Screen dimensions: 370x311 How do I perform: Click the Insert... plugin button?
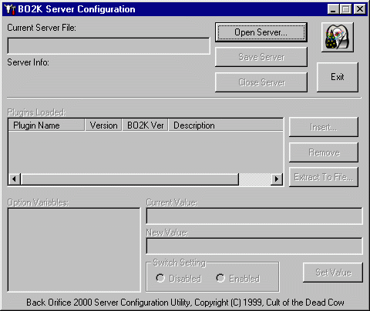click(324, 127)
